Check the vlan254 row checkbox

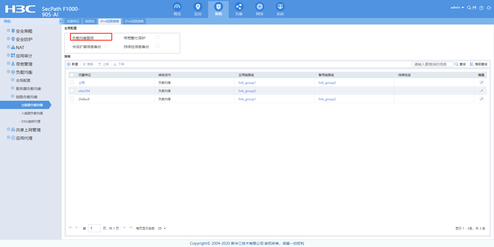[72, 90]
